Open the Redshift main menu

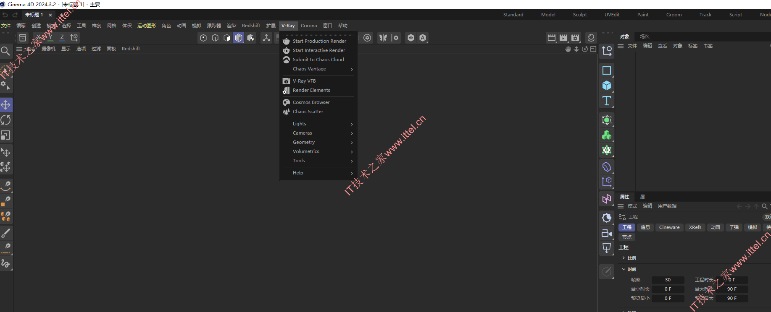tap(251, 26)
